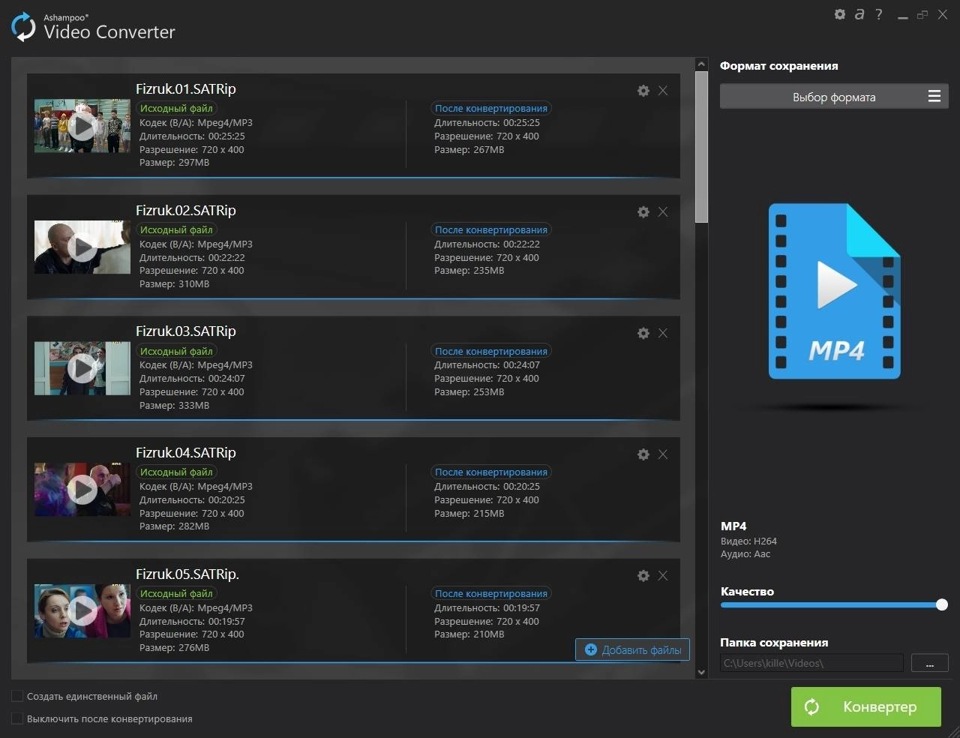Click После конвертирования tag on Fizruk.01.SATRip
This screenshot has height=738, width=960.
[x=491, y=109]
